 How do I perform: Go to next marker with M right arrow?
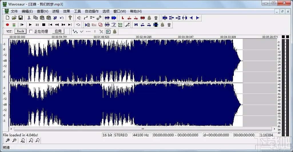(x=149, y=25)
